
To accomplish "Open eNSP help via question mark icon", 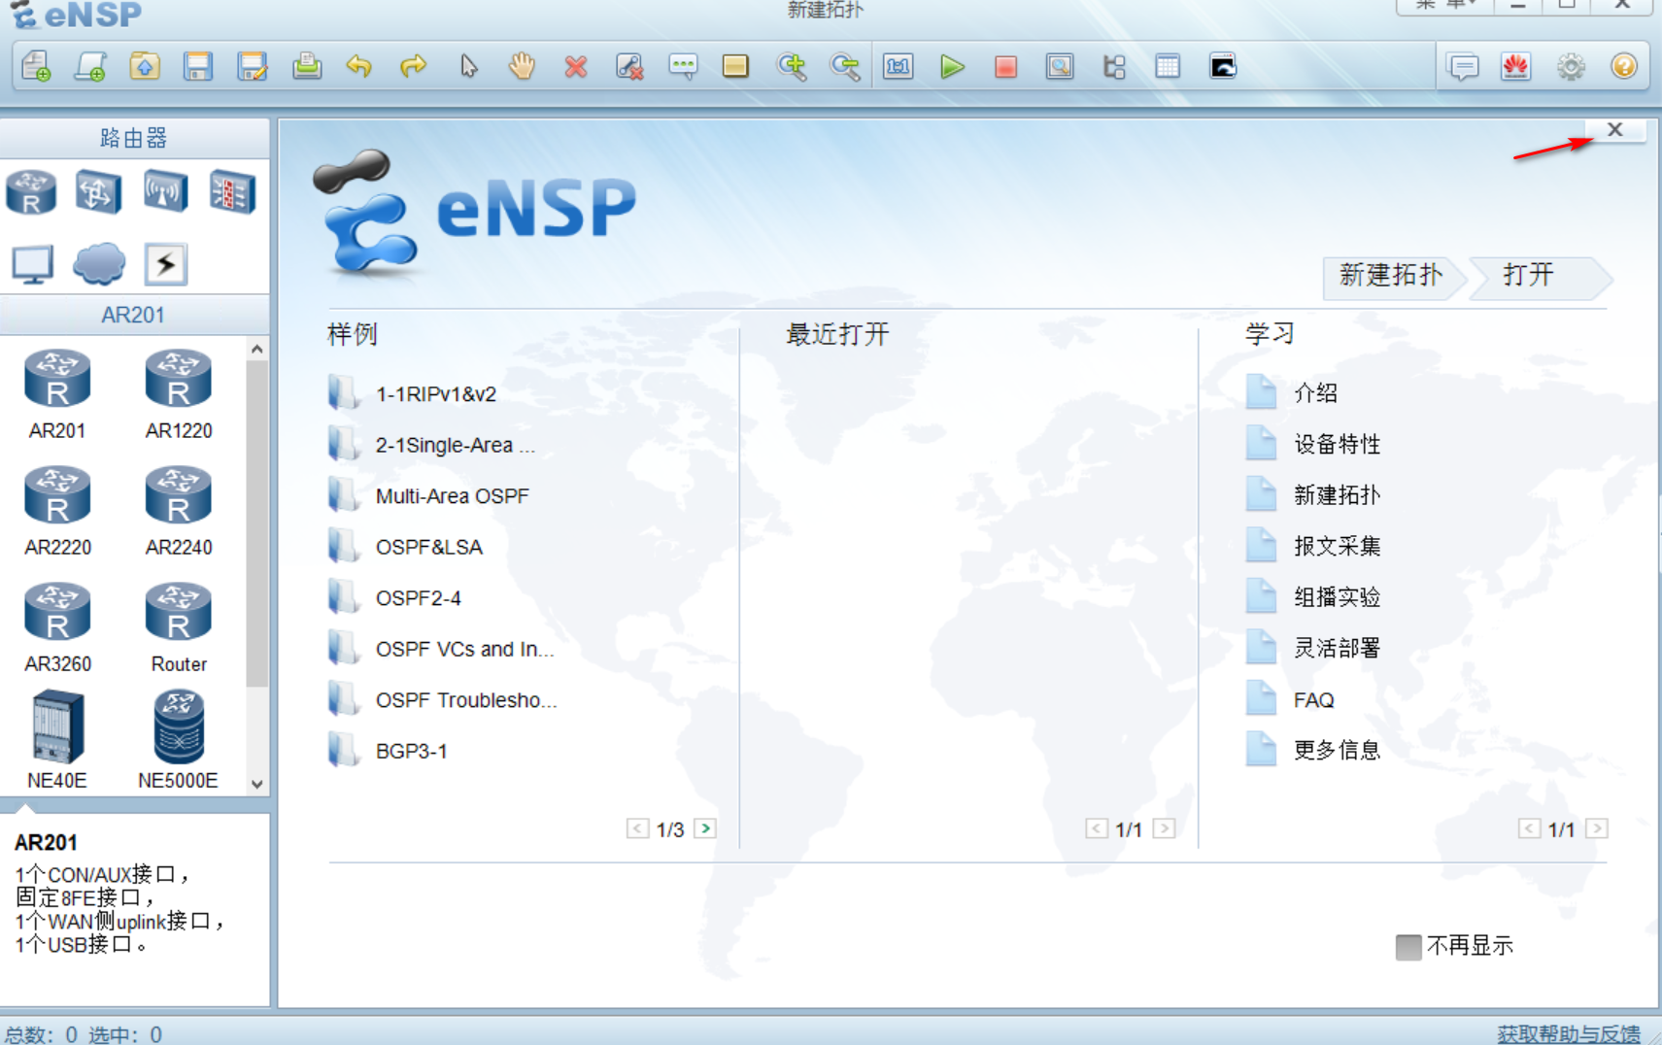I will pos(1622,66).
